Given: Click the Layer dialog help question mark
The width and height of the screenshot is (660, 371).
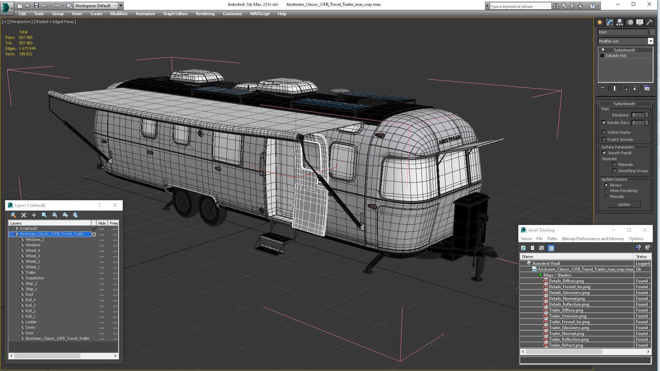Looking at the screenshot, I should 99,205.
